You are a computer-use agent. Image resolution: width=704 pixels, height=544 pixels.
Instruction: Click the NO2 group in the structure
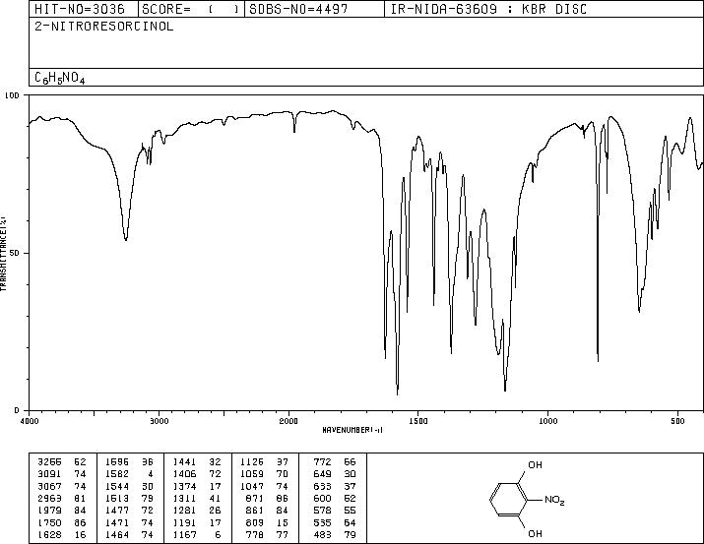coord(554,500)
